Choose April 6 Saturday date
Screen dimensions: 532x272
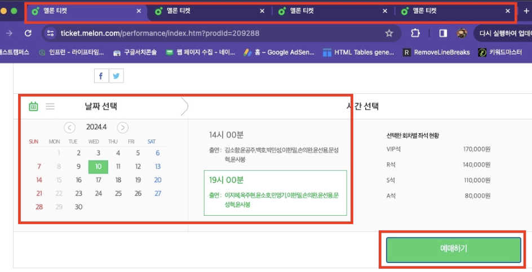(158, 153)
